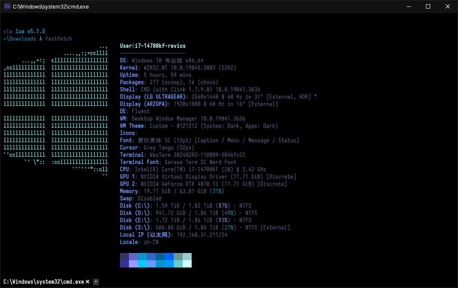Click the maximize button in the title bar
This screenshot has height=288, width=458.
pyautogui.click(x=428, y=6)
